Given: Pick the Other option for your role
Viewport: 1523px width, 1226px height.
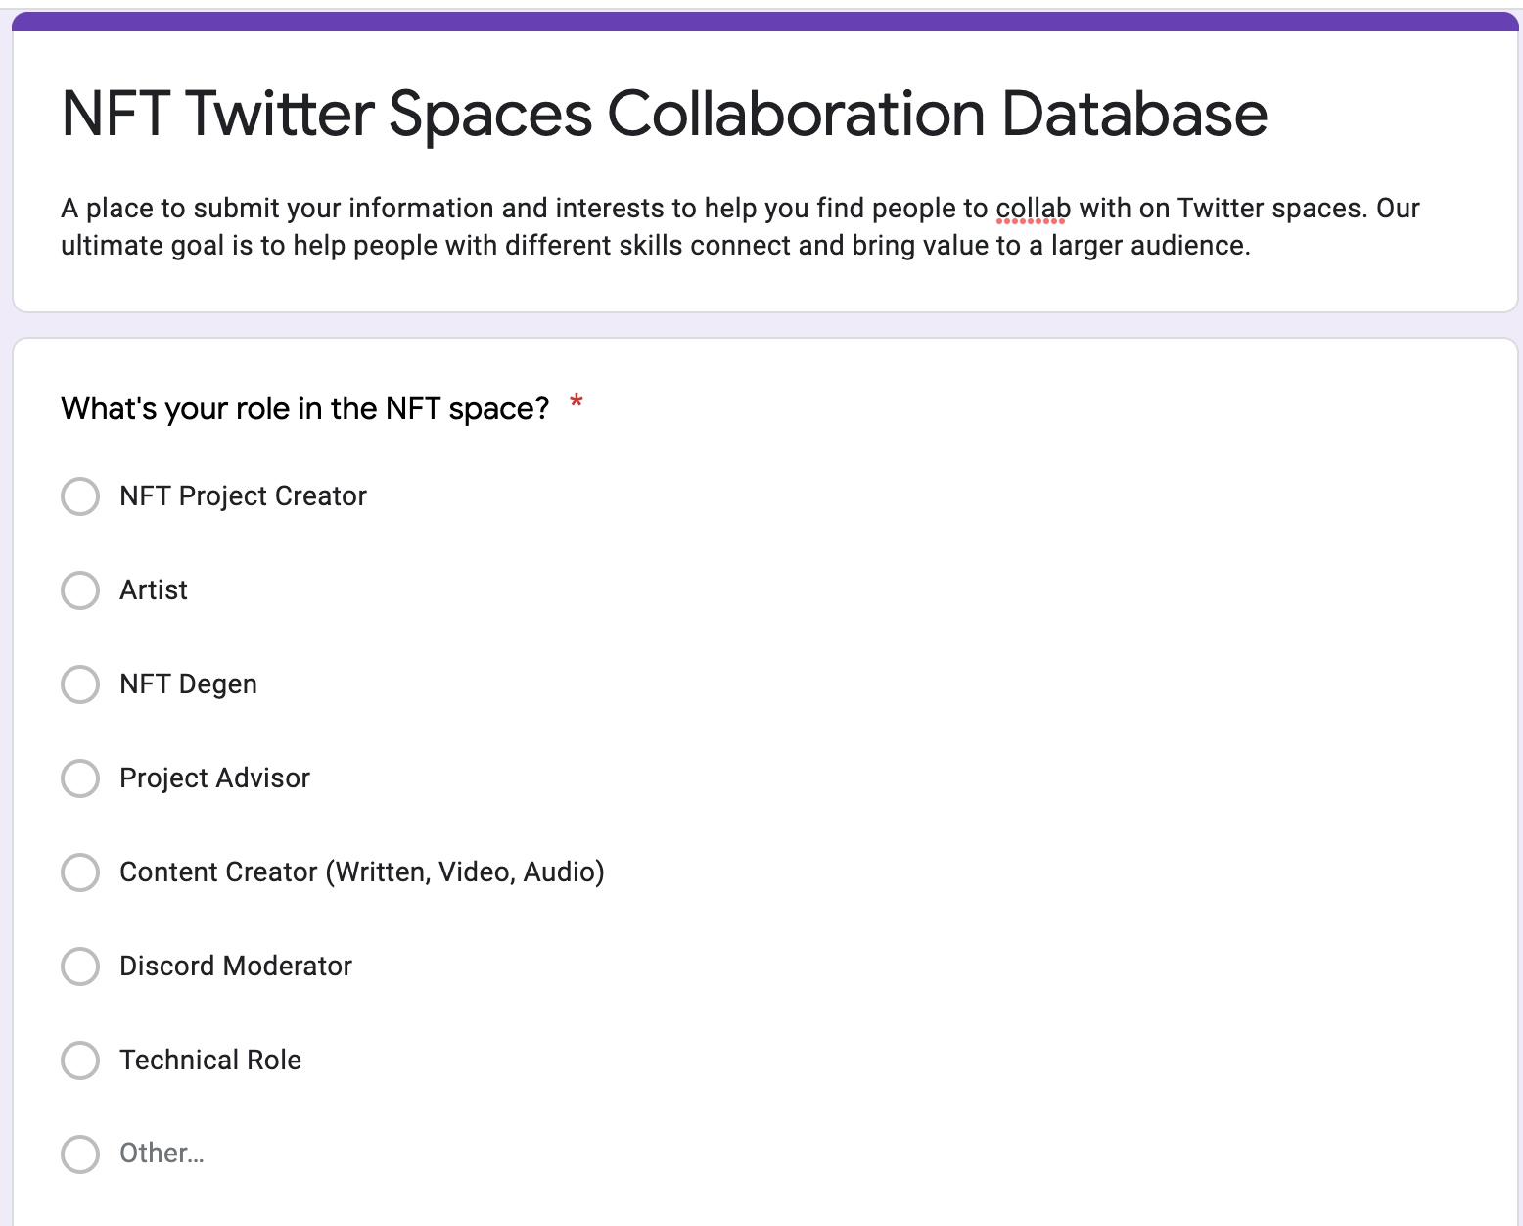Looking at the screenshot, I should 80,1155.
